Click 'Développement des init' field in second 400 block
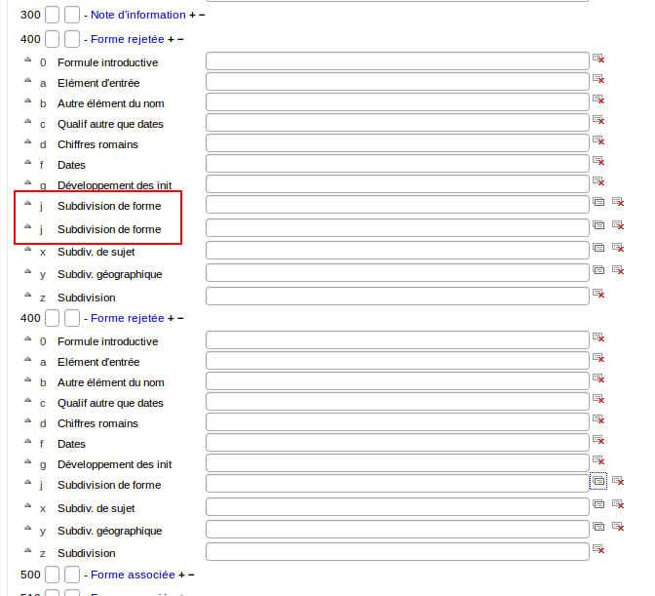The width and height of the screenshot is (655, 596). tap(398, 463)
